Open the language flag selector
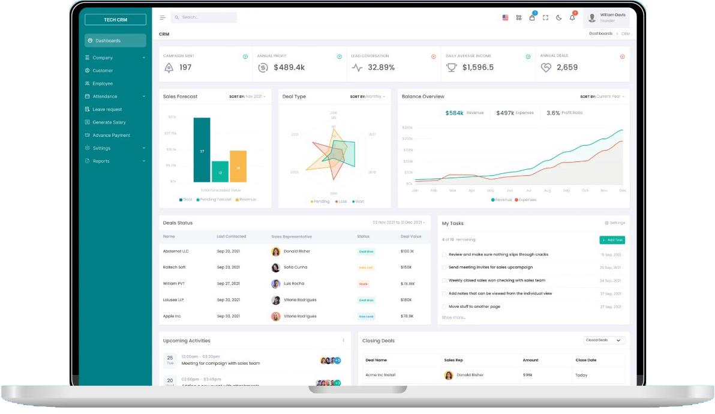The width and height of the screenshot is (715, 414). (x=505, y=17)
